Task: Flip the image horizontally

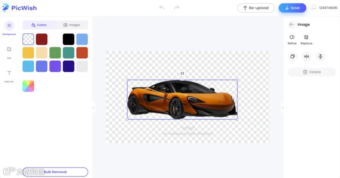Action: click(306, 57)
